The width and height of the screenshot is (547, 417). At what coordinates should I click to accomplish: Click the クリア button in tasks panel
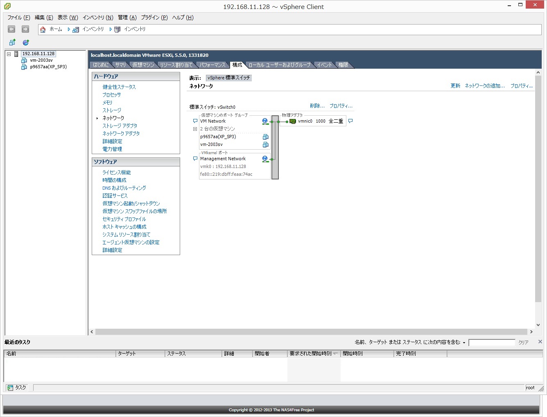pos(524,343)
